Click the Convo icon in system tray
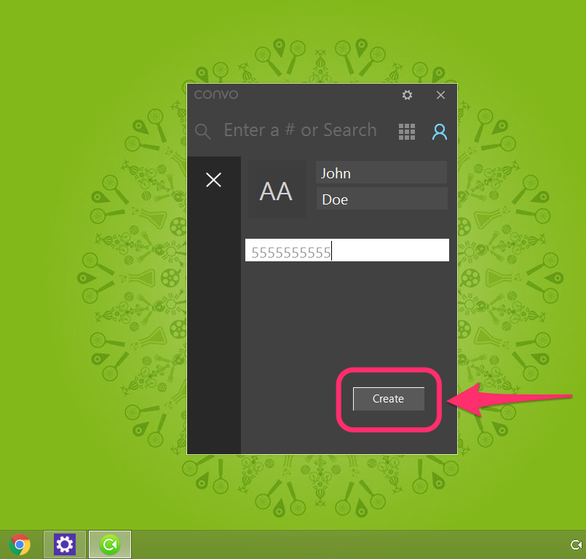586x559 pixels. click(575, 545)
